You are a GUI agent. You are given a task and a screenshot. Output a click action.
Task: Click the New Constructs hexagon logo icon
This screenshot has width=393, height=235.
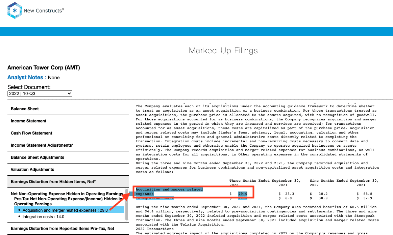[x=15, y=10]
